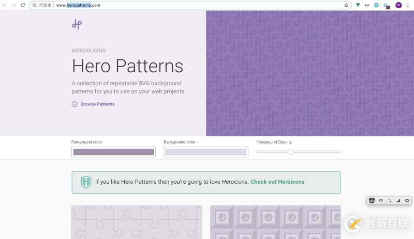Screen dimensions: 414x239
Task: Open the extension icon with the badge
Action: [387, 6]
